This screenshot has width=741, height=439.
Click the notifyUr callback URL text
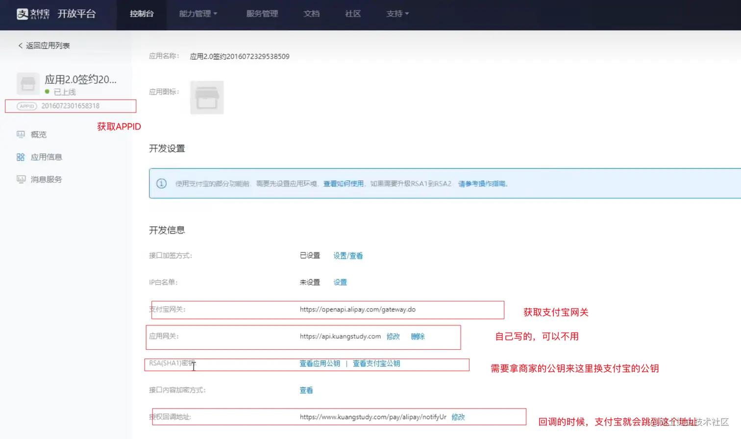[373, 417]
